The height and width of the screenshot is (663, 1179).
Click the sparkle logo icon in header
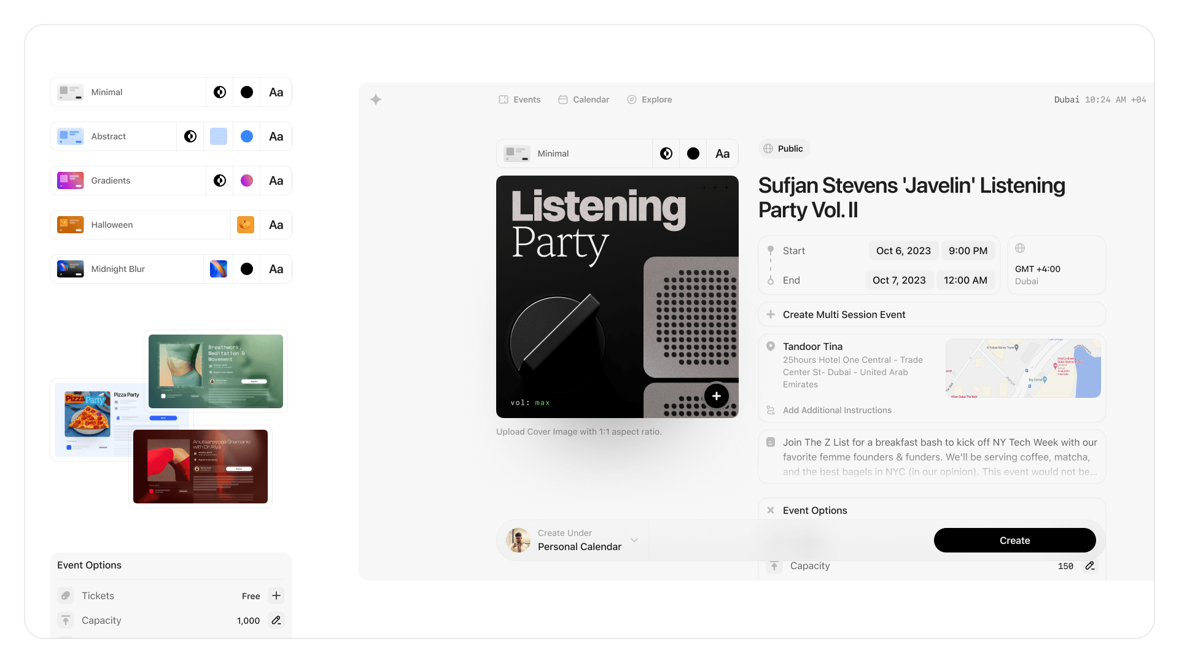pos(376,99)
